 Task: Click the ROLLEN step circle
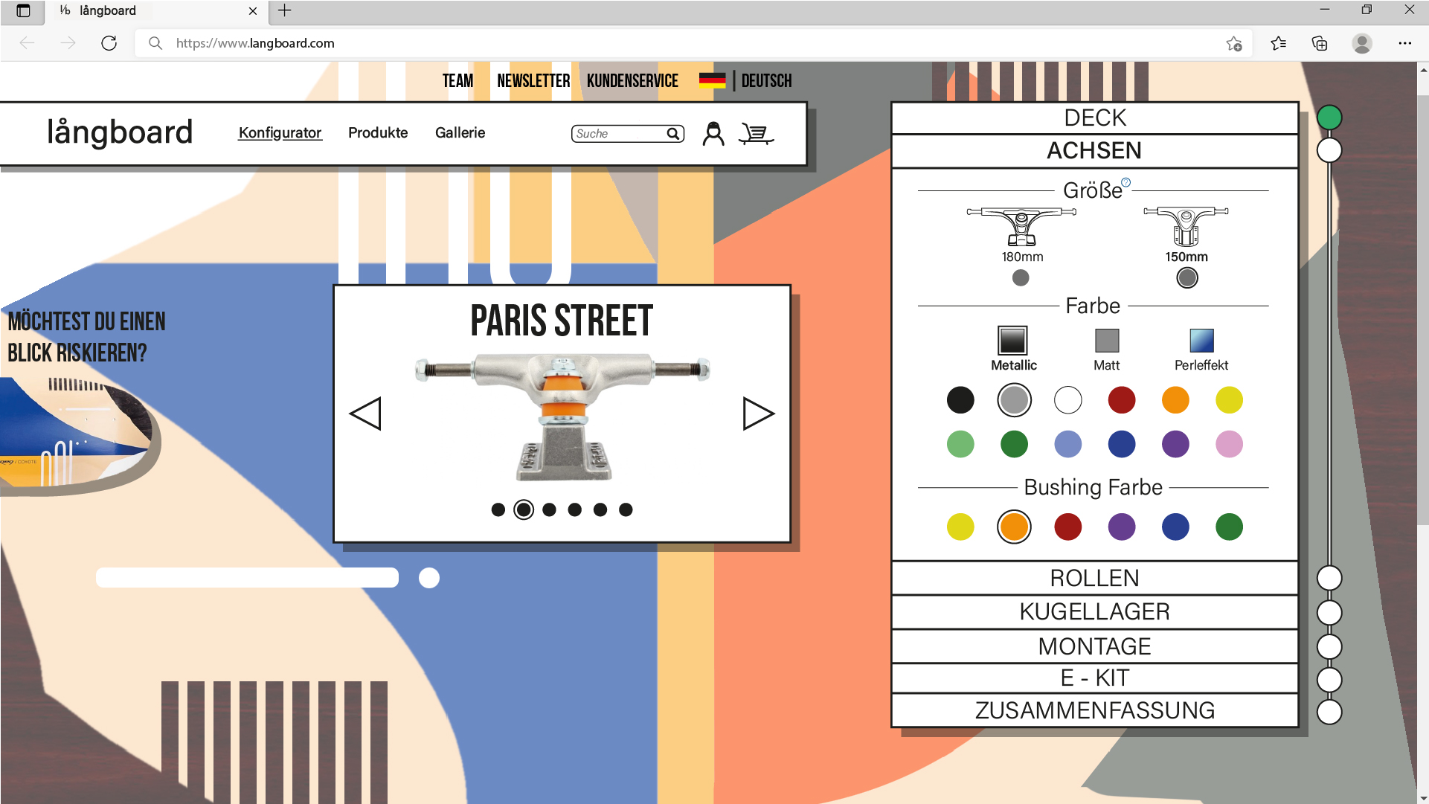(x=1329, y=578)
